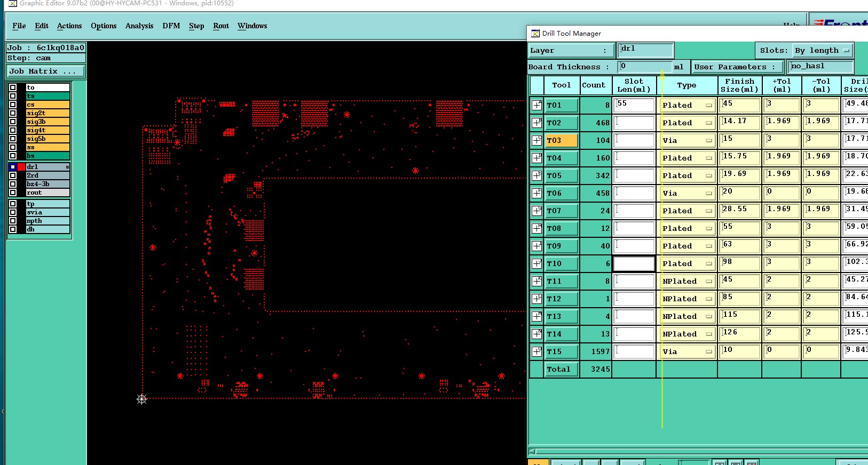The image size is (868, 465).
Task: Expand tool T03 row details
Action: pyautogui.click(x=536, y=140)
